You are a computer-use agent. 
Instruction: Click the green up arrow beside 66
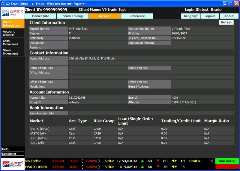coord(142,167)
